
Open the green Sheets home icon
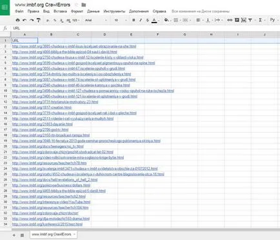5,7
